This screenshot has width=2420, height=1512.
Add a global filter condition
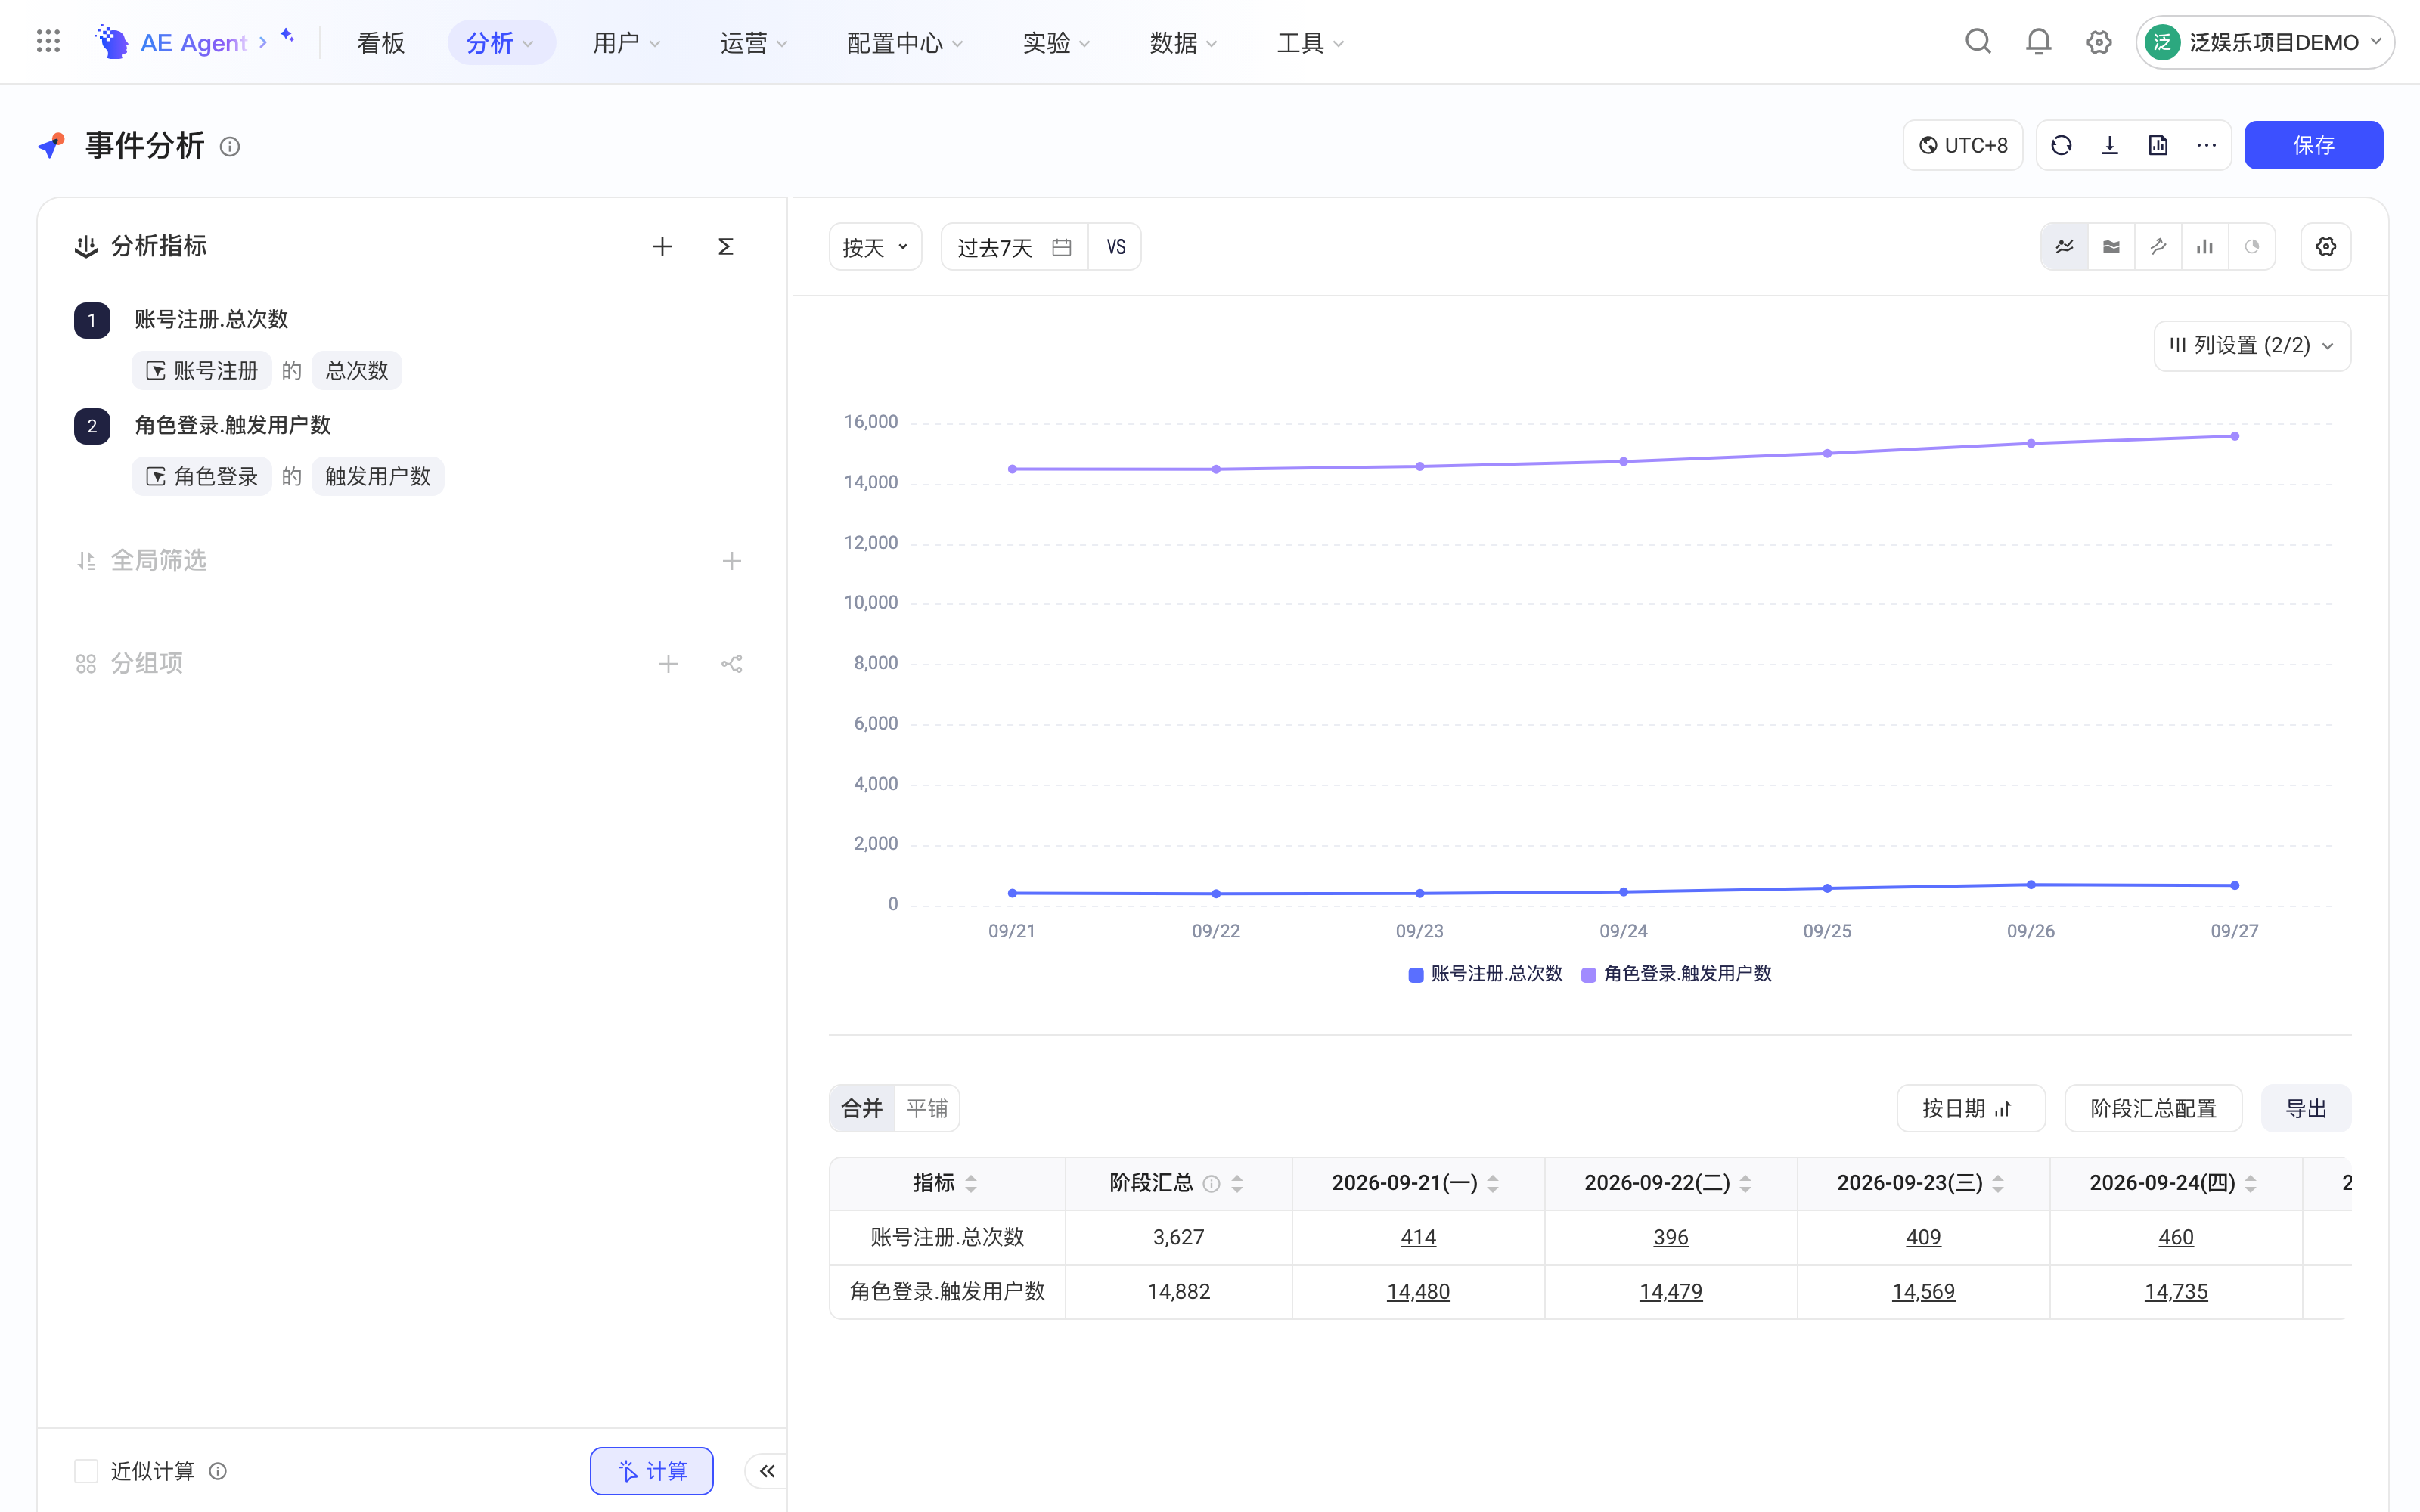732,561
